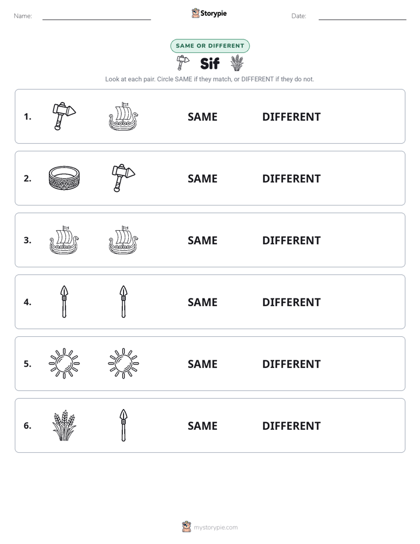Select DIFFERENT for row 6

(291, 426)
